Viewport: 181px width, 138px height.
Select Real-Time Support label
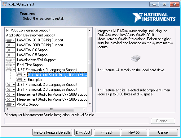click(x=31, y=65)
